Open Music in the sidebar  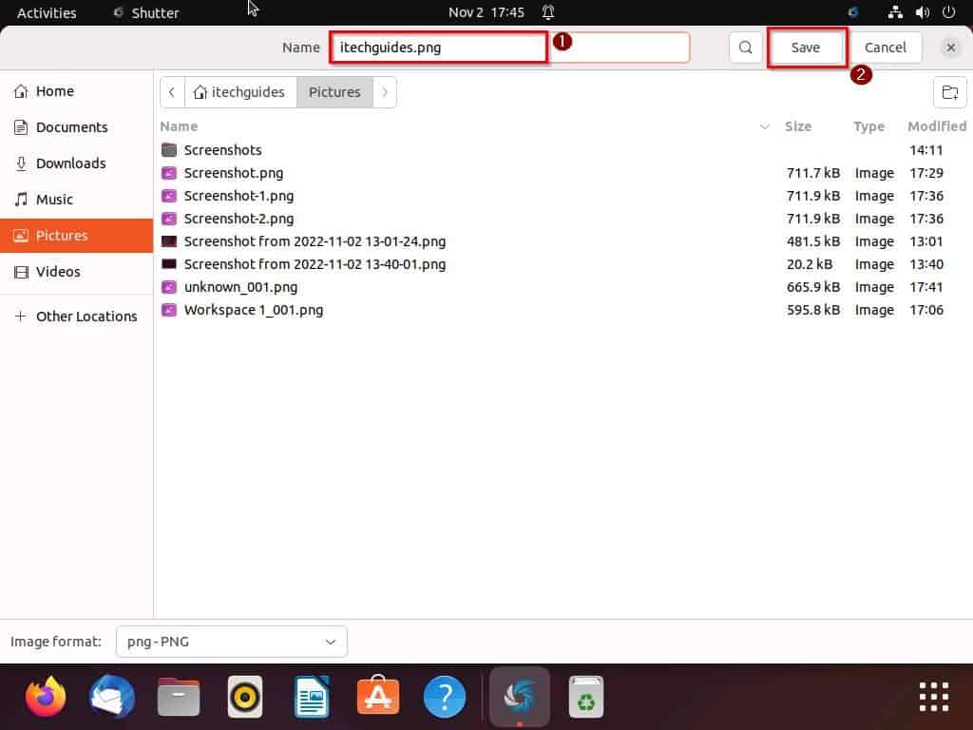click(x=76, y=200)
